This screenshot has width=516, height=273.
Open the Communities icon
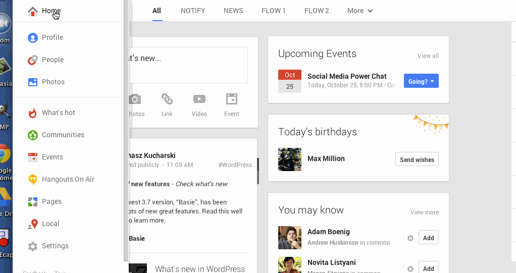pos(33,135)
